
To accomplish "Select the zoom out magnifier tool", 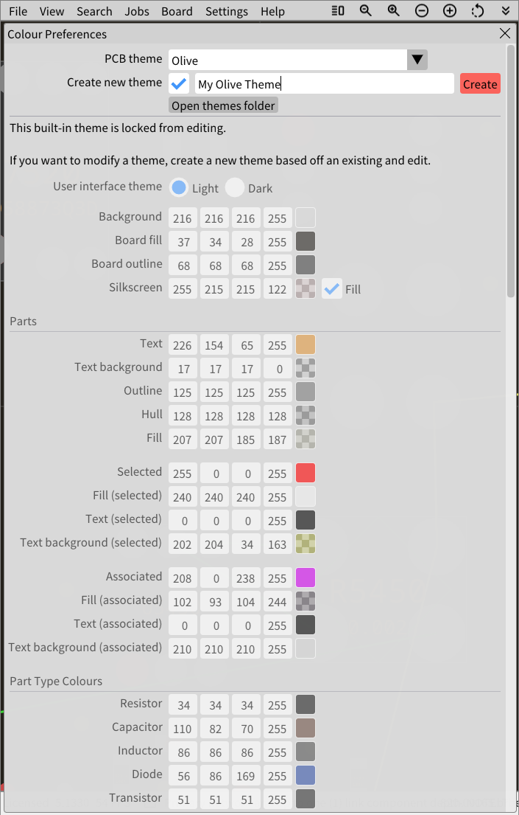I will click(x=366, y=10).
